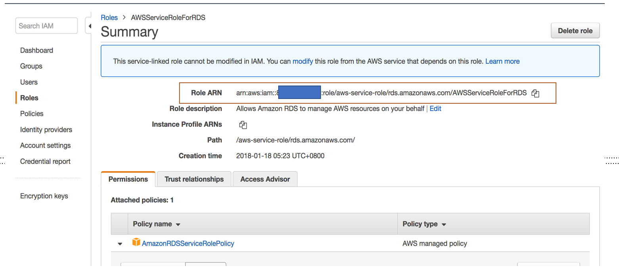The height and width of the screenshot is (270, 619).
Task: Open the Access Advisor tab
Action: [x=265, y=179]
